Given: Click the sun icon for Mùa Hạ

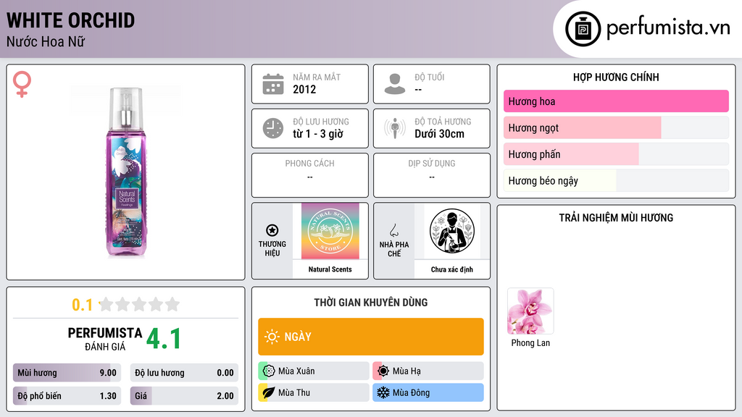Looking at the screenshot, I should [383, 371].
